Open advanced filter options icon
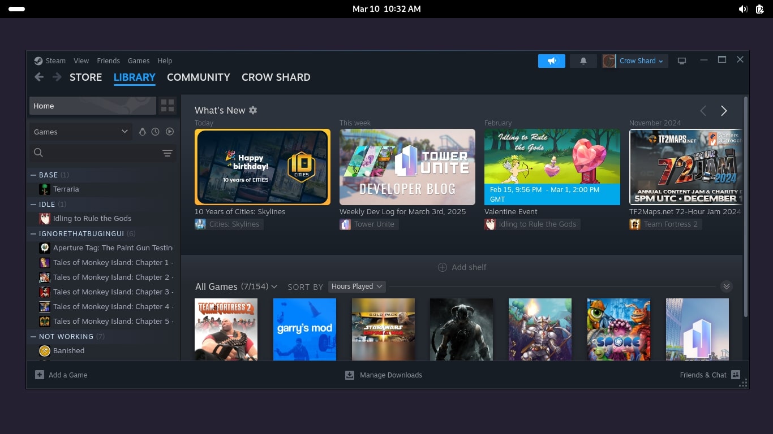Viewport: 773px width, 434px height. 168,153
